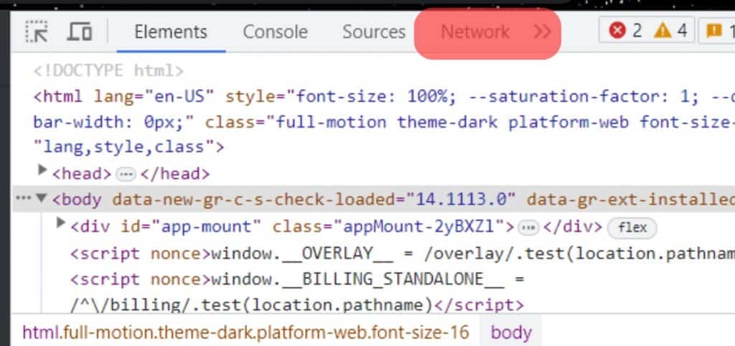Screen dimensions: 735x346
Task: Click the html.full-motion breadcrumb
Action: pos(245,332)
